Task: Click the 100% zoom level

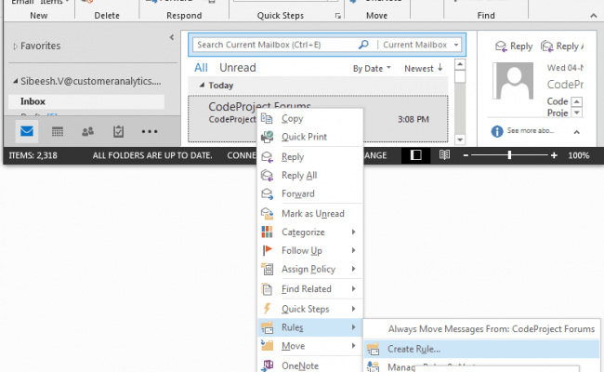Action: pos(579,155)
